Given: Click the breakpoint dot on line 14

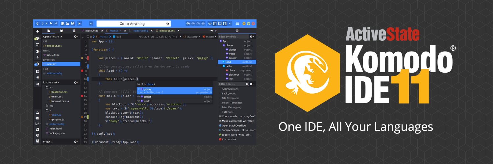Looking at the screenshot, I should coord(82,96).
